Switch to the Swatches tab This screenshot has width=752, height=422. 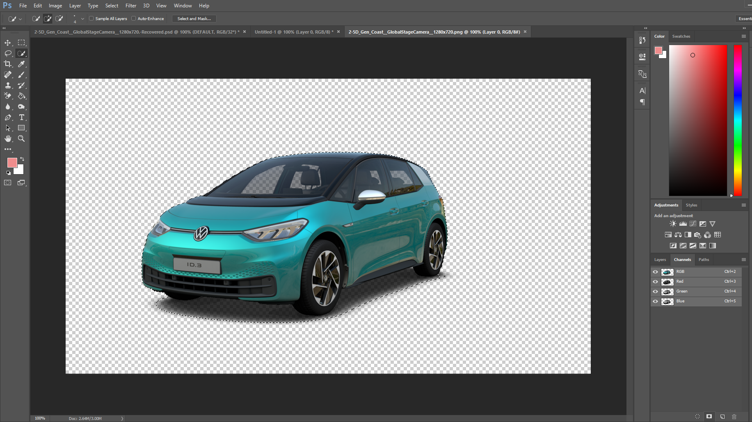click(x=681, y=36)
